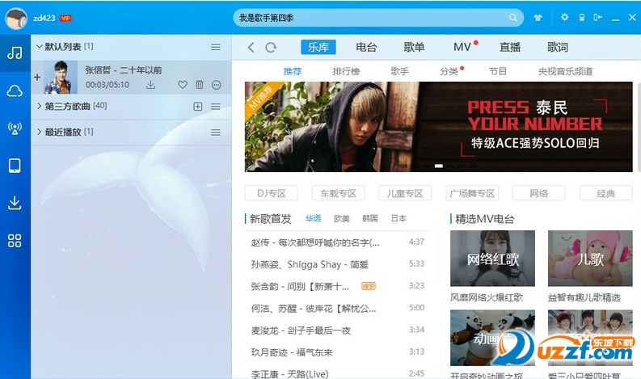This screenshot has width=641, height=379.
Task: Expand the 第三方歌曲 playlist
Action: 40,107
